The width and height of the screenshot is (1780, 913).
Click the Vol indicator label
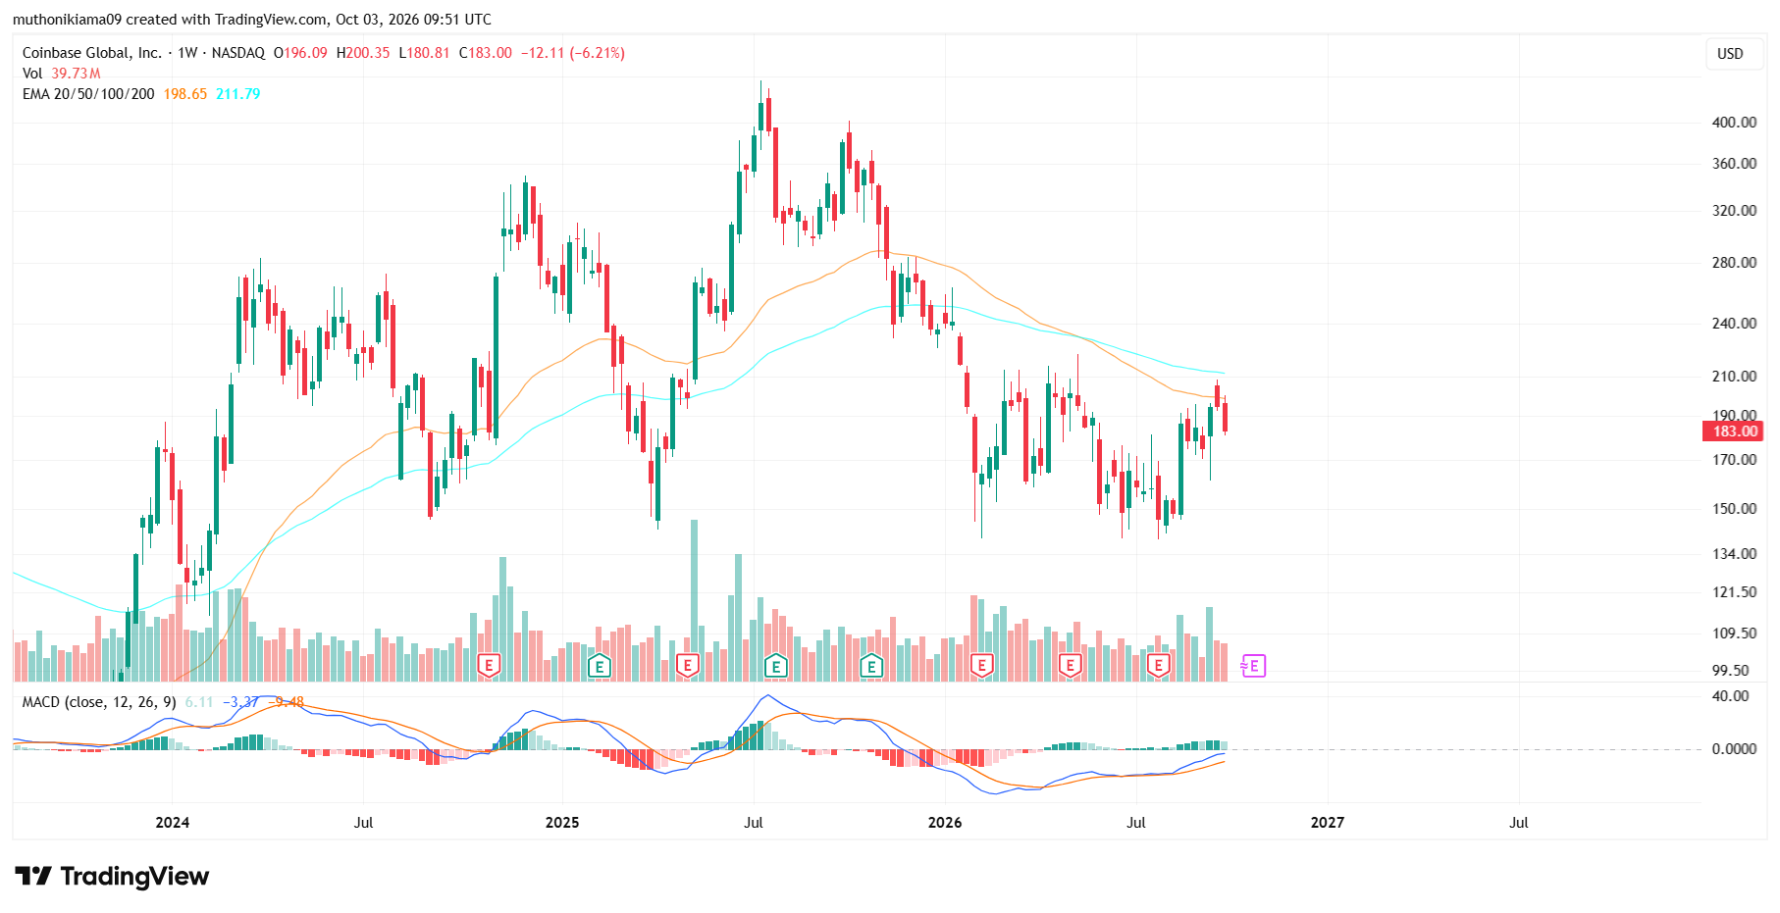[x=32, y=74]
